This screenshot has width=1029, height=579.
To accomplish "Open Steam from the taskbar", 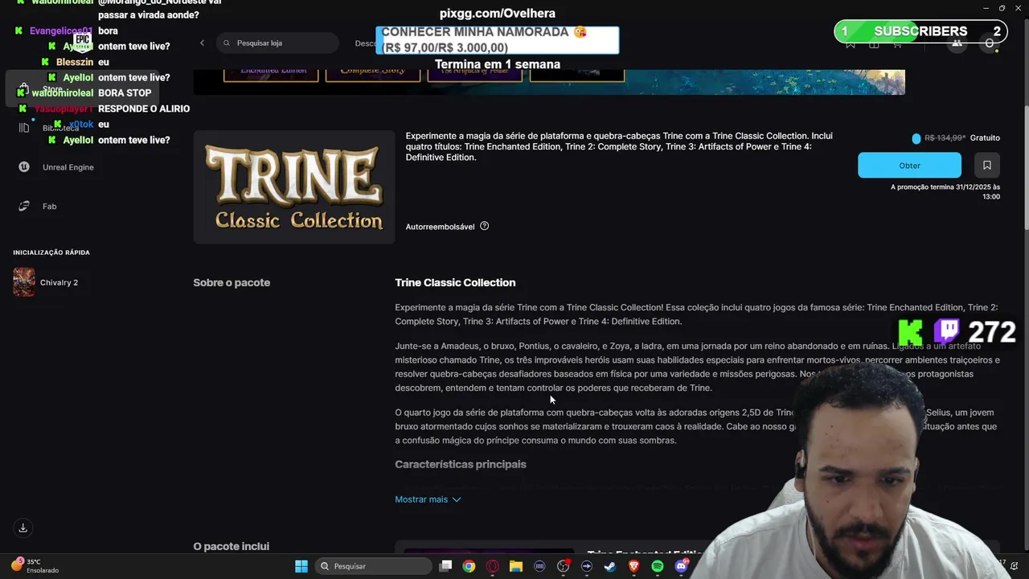I will tap(610, 566).
